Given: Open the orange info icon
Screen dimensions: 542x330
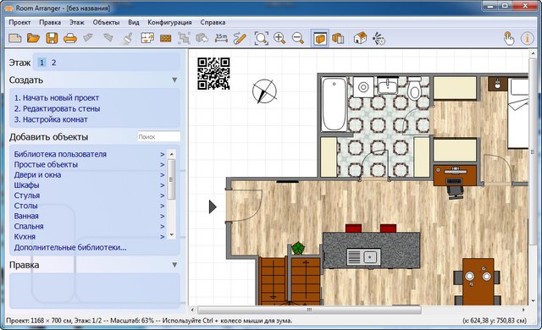Looking at the screenshot, I should click(528, 38).
